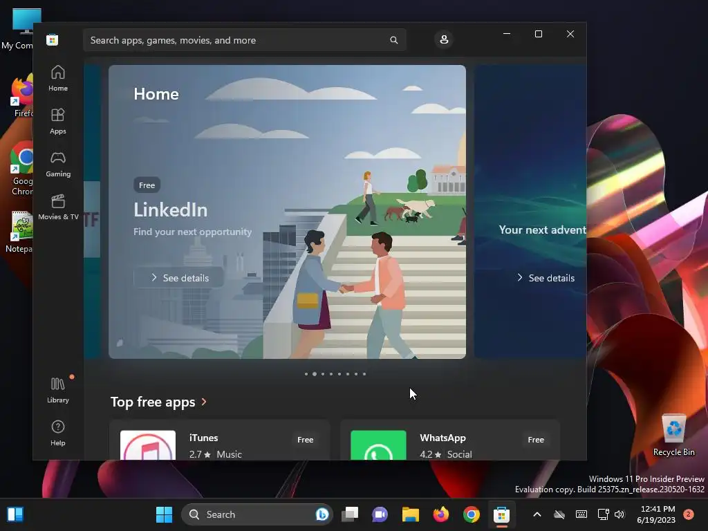Open notification badge showing 2
Image resolution: width=708 pixels, height=531 pixels.
(689, 514)
